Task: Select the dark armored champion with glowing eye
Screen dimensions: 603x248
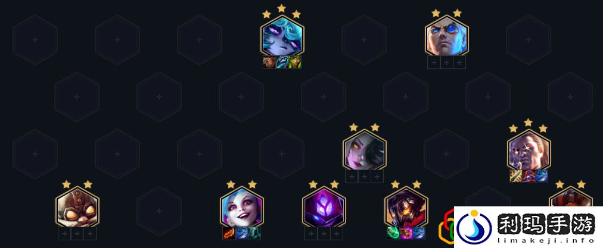Action: 406,208
